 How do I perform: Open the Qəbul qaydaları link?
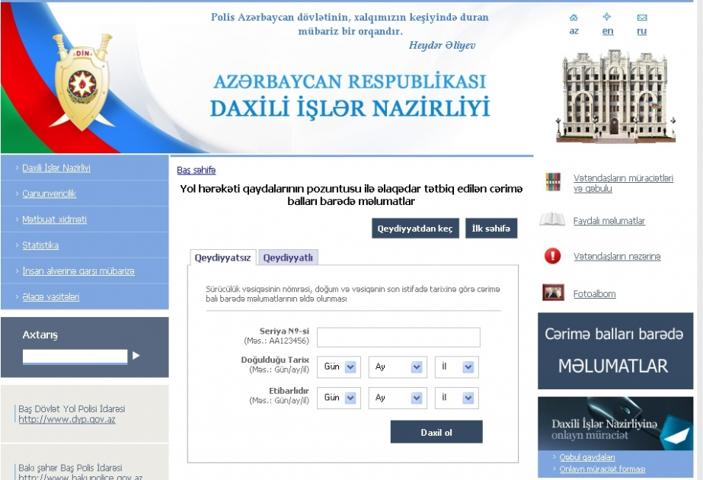click(x=587, y=457)
